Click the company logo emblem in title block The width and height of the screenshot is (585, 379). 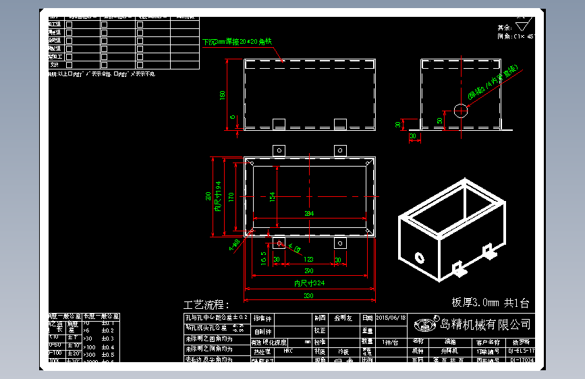(426, 324)
